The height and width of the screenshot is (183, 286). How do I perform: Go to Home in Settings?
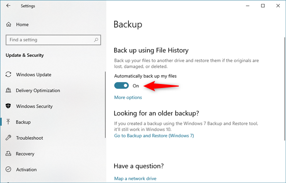[22, 25]
